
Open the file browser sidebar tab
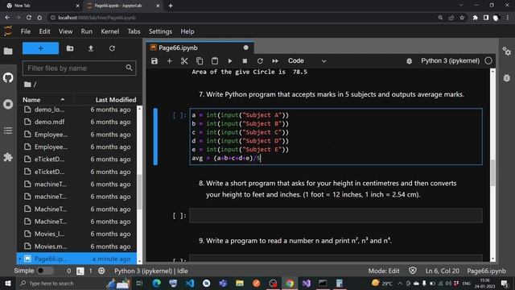(8, 51)
